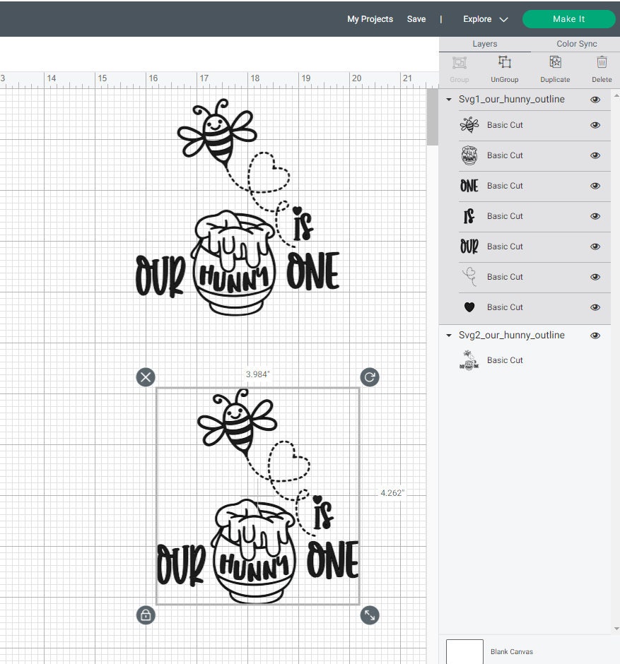620x664 pixels.
Task: Click the Delete icon above the layers list
Action: pos(602,69)
